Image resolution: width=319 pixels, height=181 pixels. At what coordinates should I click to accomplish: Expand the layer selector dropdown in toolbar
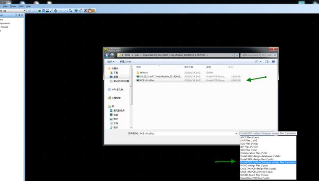(x=25, y=11)
